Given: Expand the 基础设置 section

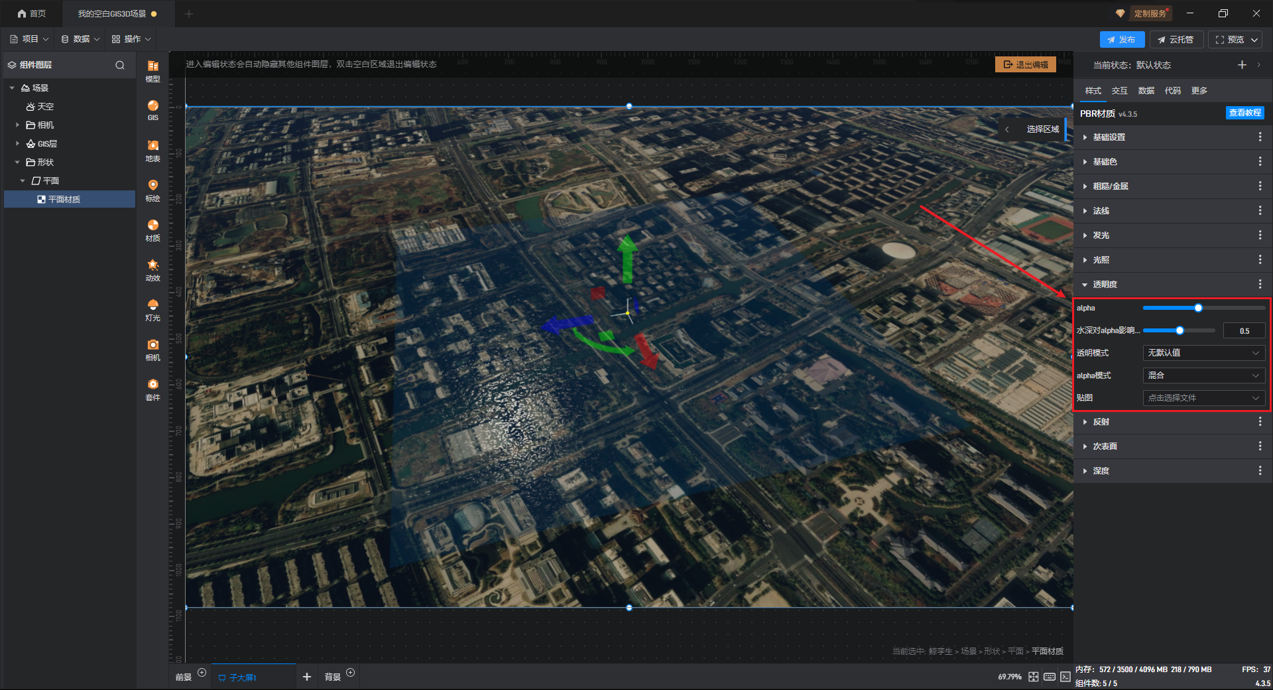Looking at the screenshot, I should [1085, 137].
